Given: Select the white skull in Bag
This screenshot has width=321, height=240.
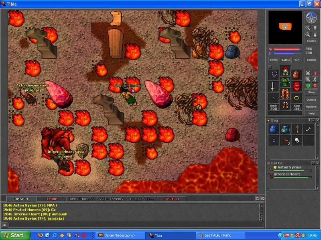Looking at the screenshot, I should [x=297, y=141].
